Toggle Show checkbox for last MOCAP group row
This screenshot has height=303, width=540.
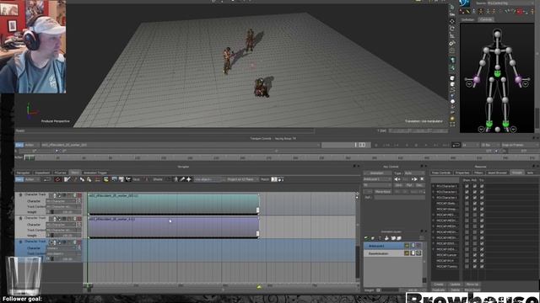[467, 266]
